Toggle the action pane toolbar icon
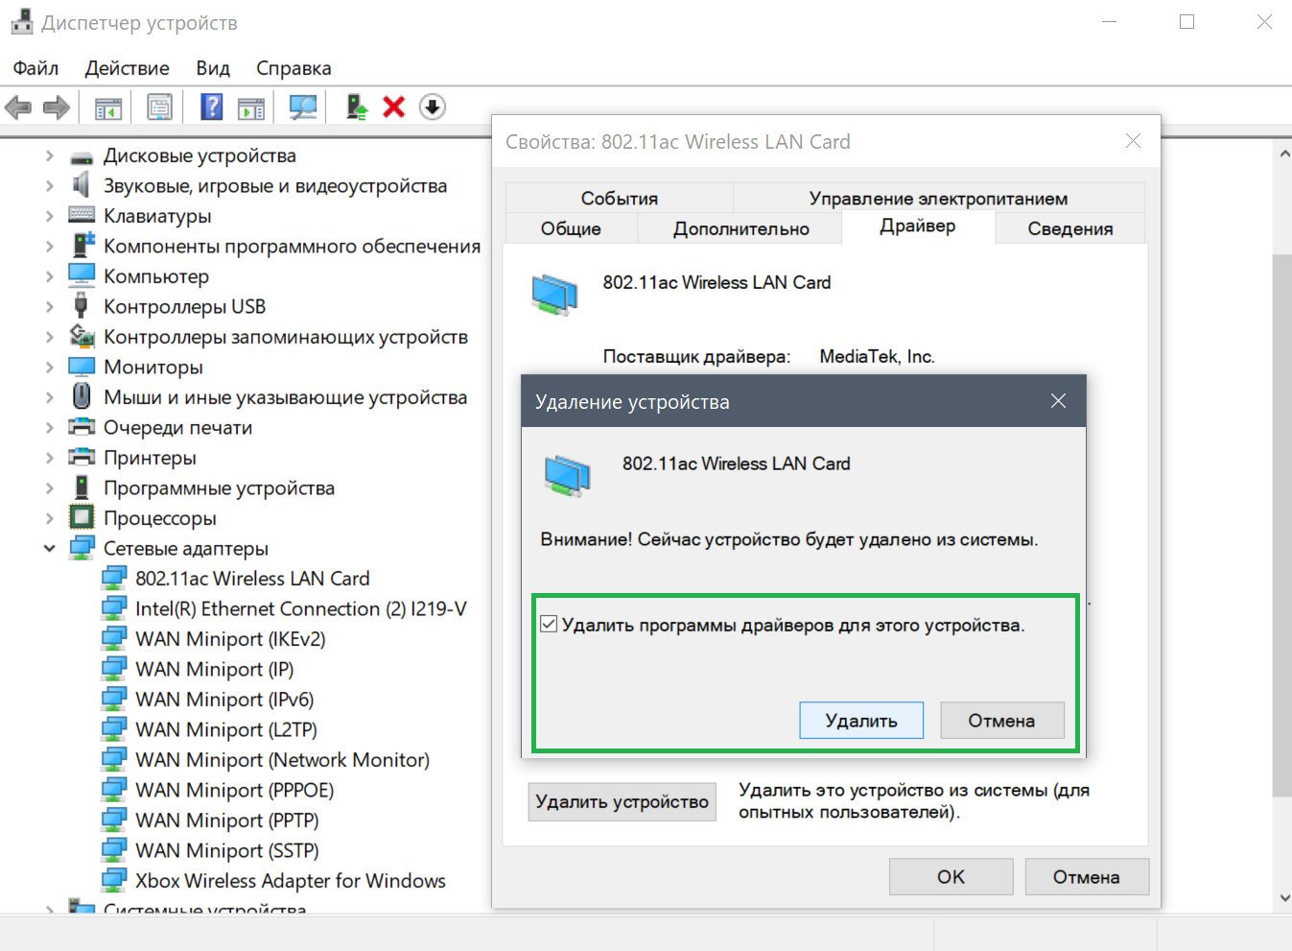 pos(251,107)
